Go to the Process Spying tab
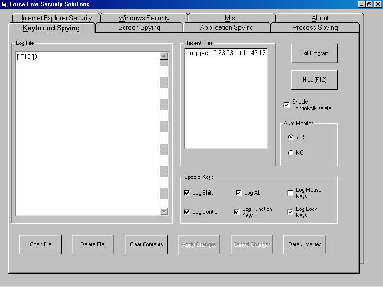The image size is (383, 287). 315,28
